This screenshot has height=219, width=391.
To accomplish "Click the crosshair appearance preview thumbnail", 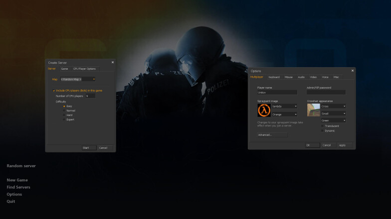I will (313, 110).
